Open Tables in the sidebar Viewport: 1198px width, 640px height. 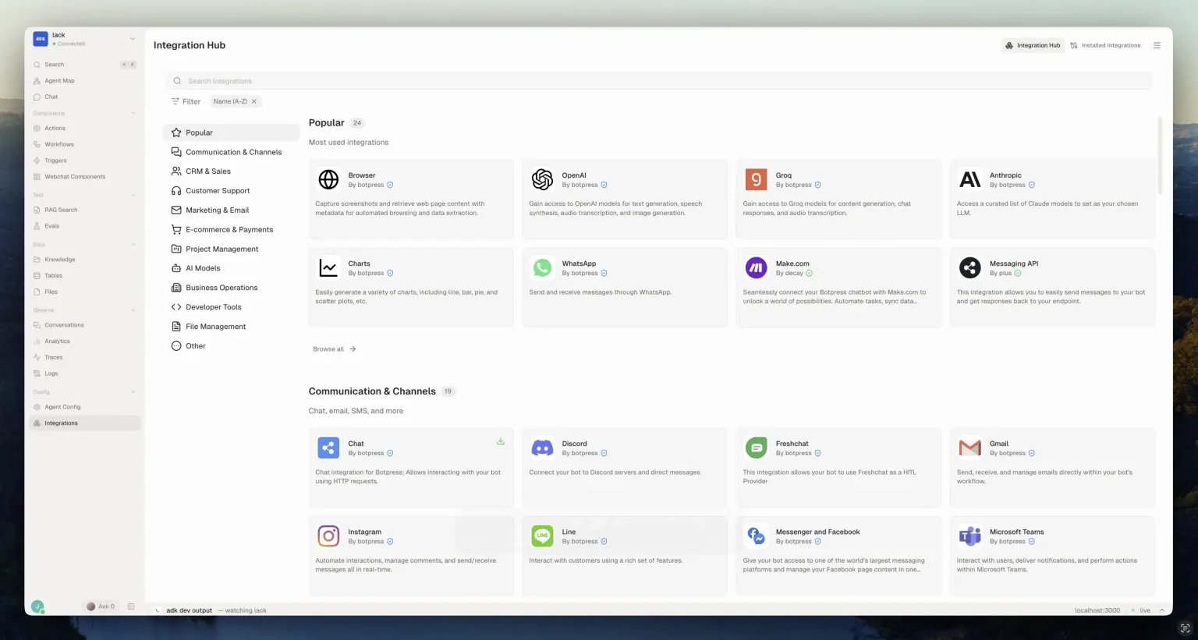tap(85, 276)
